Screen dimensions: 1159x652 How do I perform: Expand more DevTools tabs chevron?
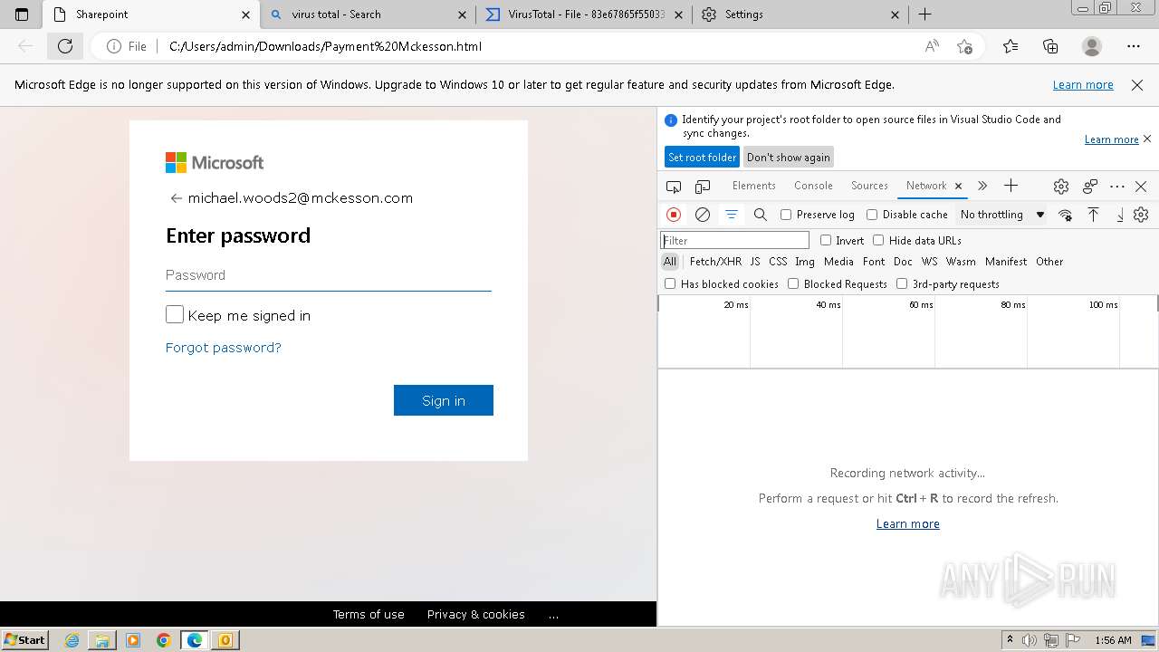(982, 186)
